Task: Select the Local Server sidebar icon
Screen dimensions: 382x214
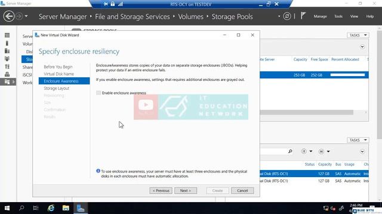Action: click(x=7, y=43)
